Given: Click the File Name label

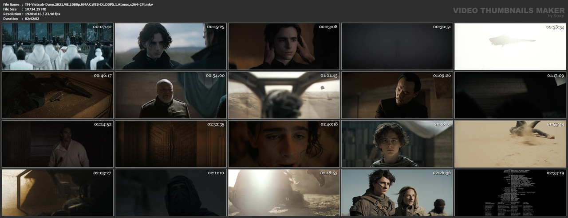Looking at the screenshot, I should coord(11,4).
